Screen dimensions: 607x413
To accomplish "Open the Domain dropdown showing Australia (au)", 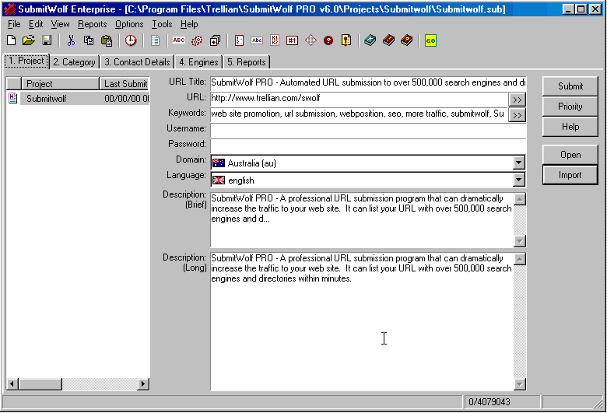I will tap(519, 163).
